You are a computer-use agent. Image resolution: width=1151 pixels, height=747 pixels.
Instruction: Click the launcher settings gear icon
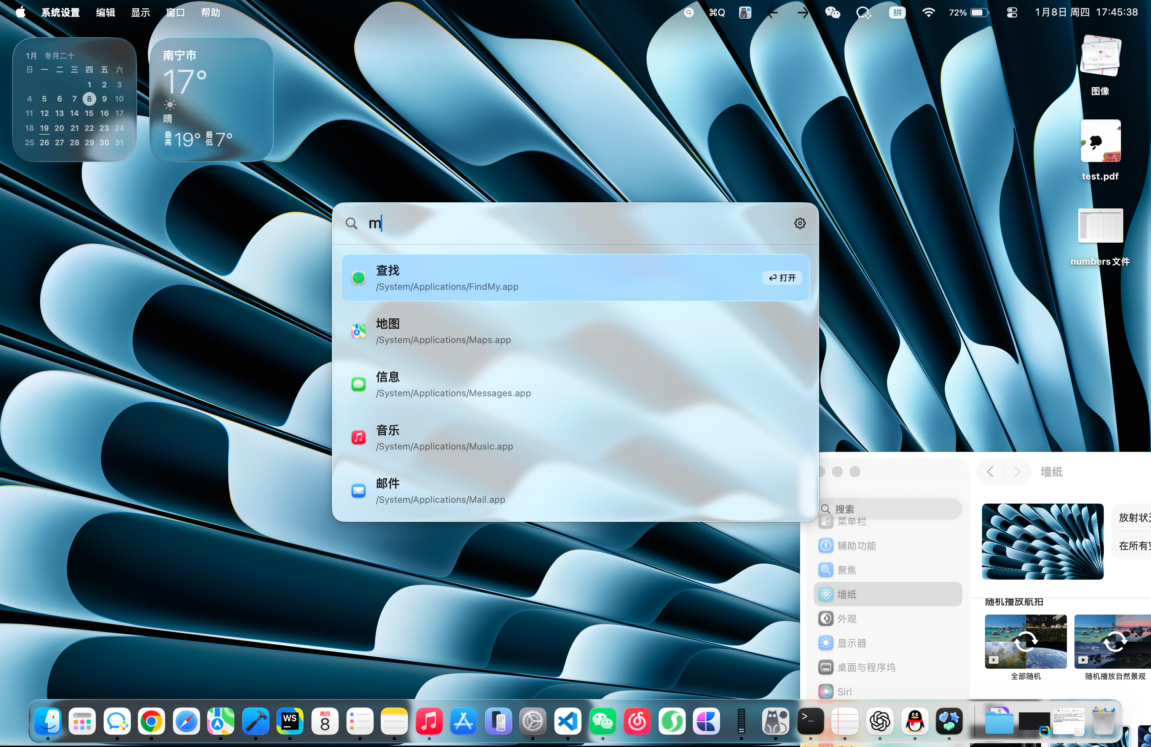[800, 223]
